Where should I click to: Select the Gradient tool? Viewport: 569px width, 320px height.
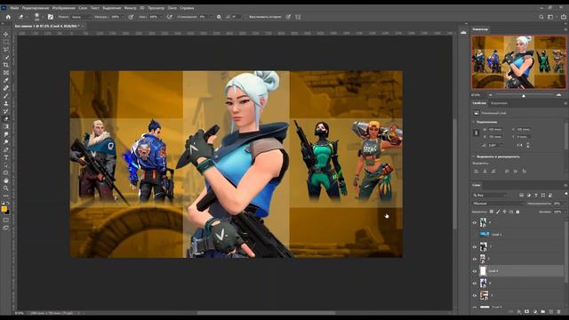tap(6, 126)
